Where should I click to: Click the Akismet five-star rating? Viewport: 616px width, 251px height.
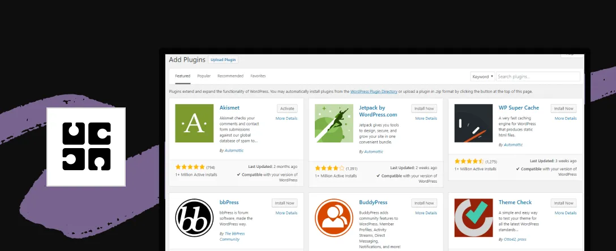(190, 167)
